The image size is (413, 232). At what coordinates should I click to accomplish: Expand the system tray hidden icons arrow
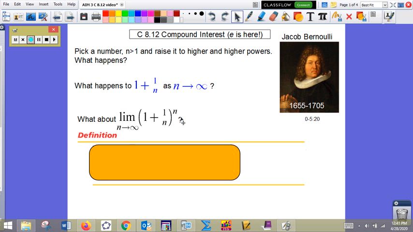click(359, 226)
